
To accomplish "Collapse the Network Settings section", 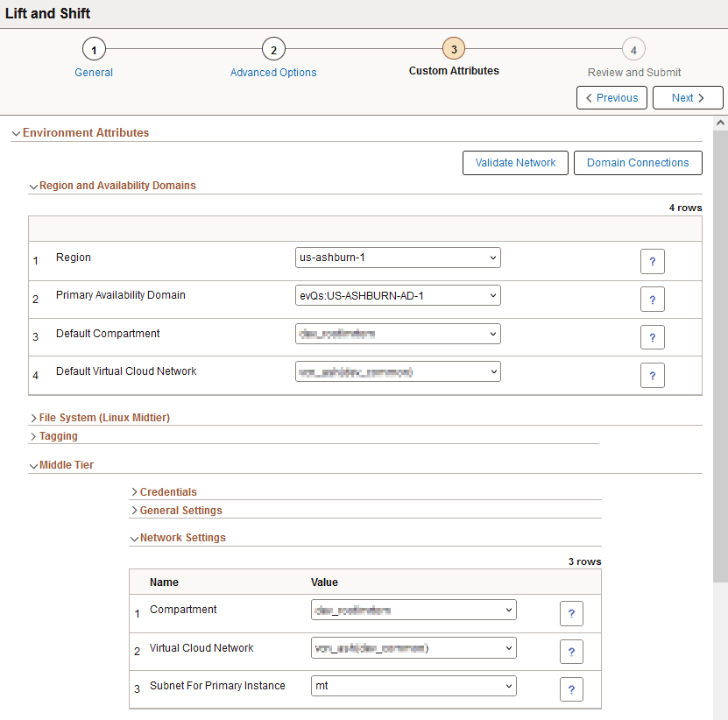I will coord(179,538).
